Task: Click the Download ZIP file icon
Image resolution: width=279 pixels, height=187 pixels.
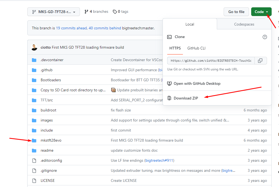Action: pos(169,98)
